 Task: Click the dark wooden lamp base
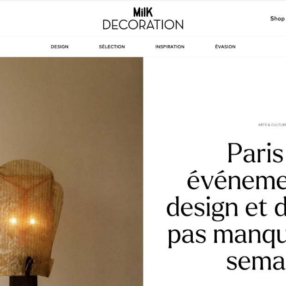tap(24, 281)
